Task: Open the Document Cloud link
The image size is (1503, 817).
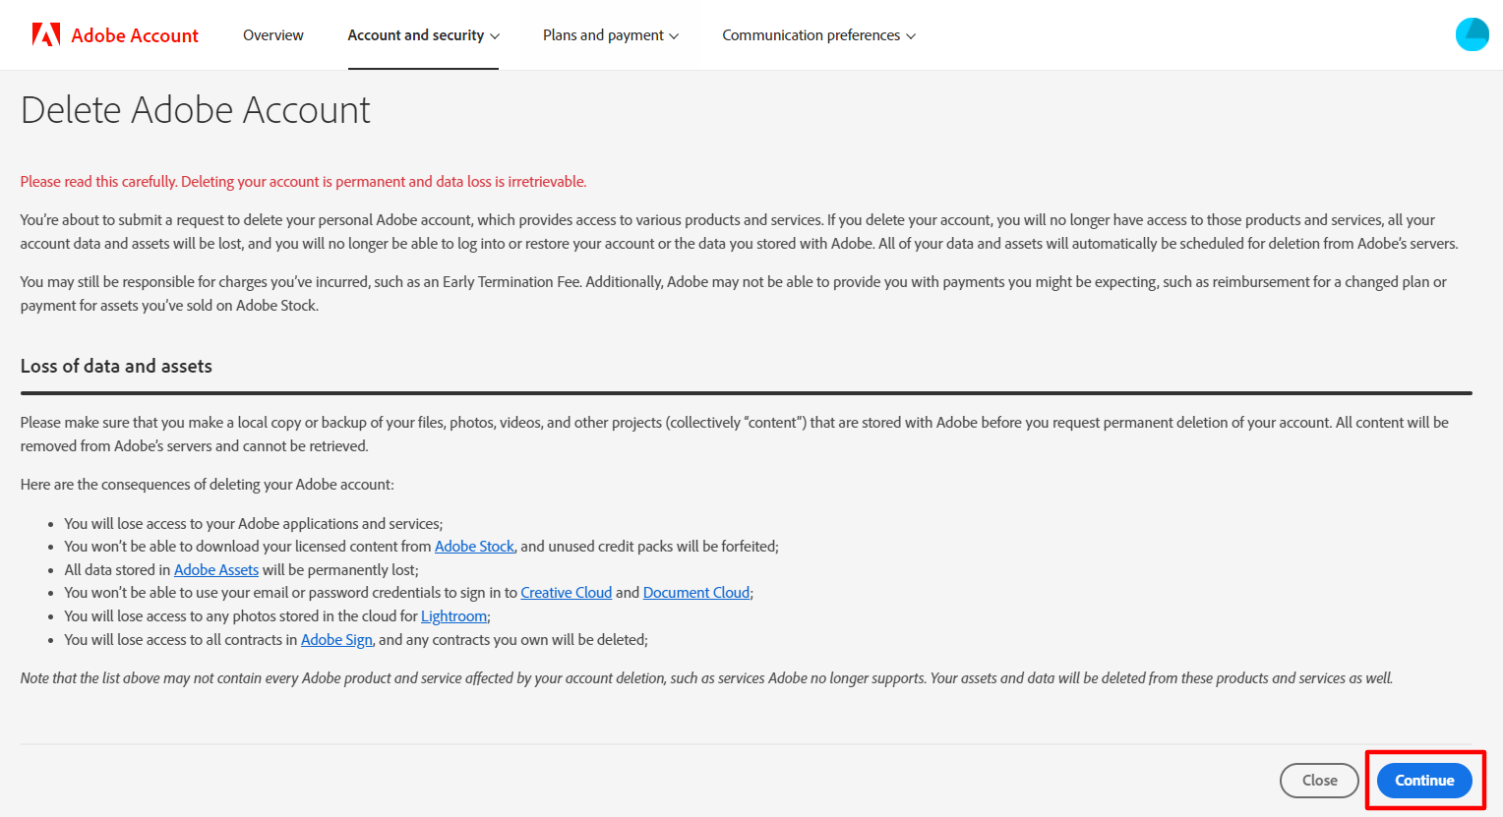Action: [x=696, y=593]
